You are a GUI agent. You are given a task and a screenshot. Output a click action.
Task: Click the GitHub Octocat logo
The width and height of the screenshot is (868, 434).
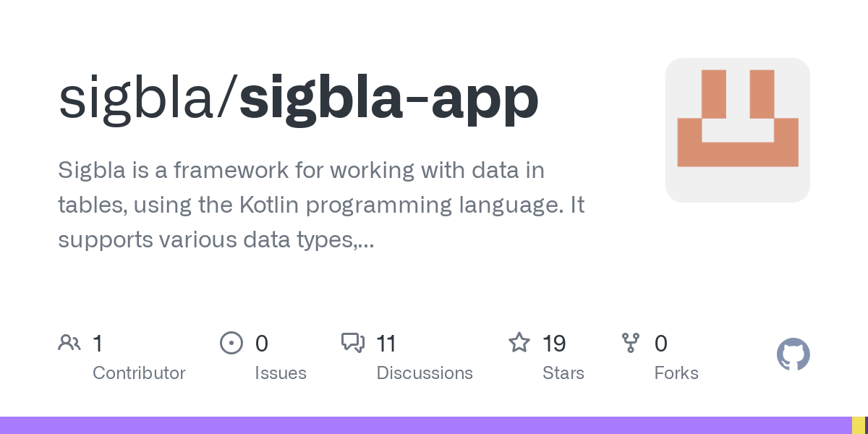pyautogui.click(x=793, y=354)
